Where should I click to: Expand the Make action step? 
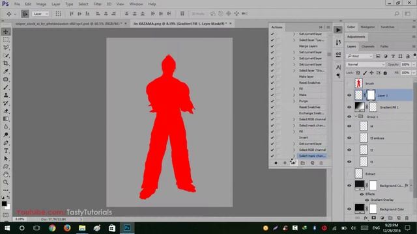pos(294,95)
